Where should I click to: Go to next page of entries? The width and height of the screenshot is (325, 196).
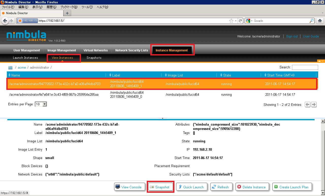pos(314,105)
